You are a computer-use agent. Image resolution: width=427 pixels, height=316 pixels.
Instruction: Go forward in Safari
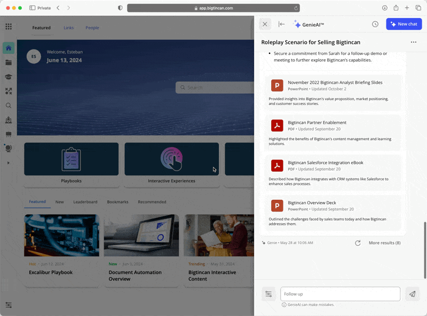[69, 8]
